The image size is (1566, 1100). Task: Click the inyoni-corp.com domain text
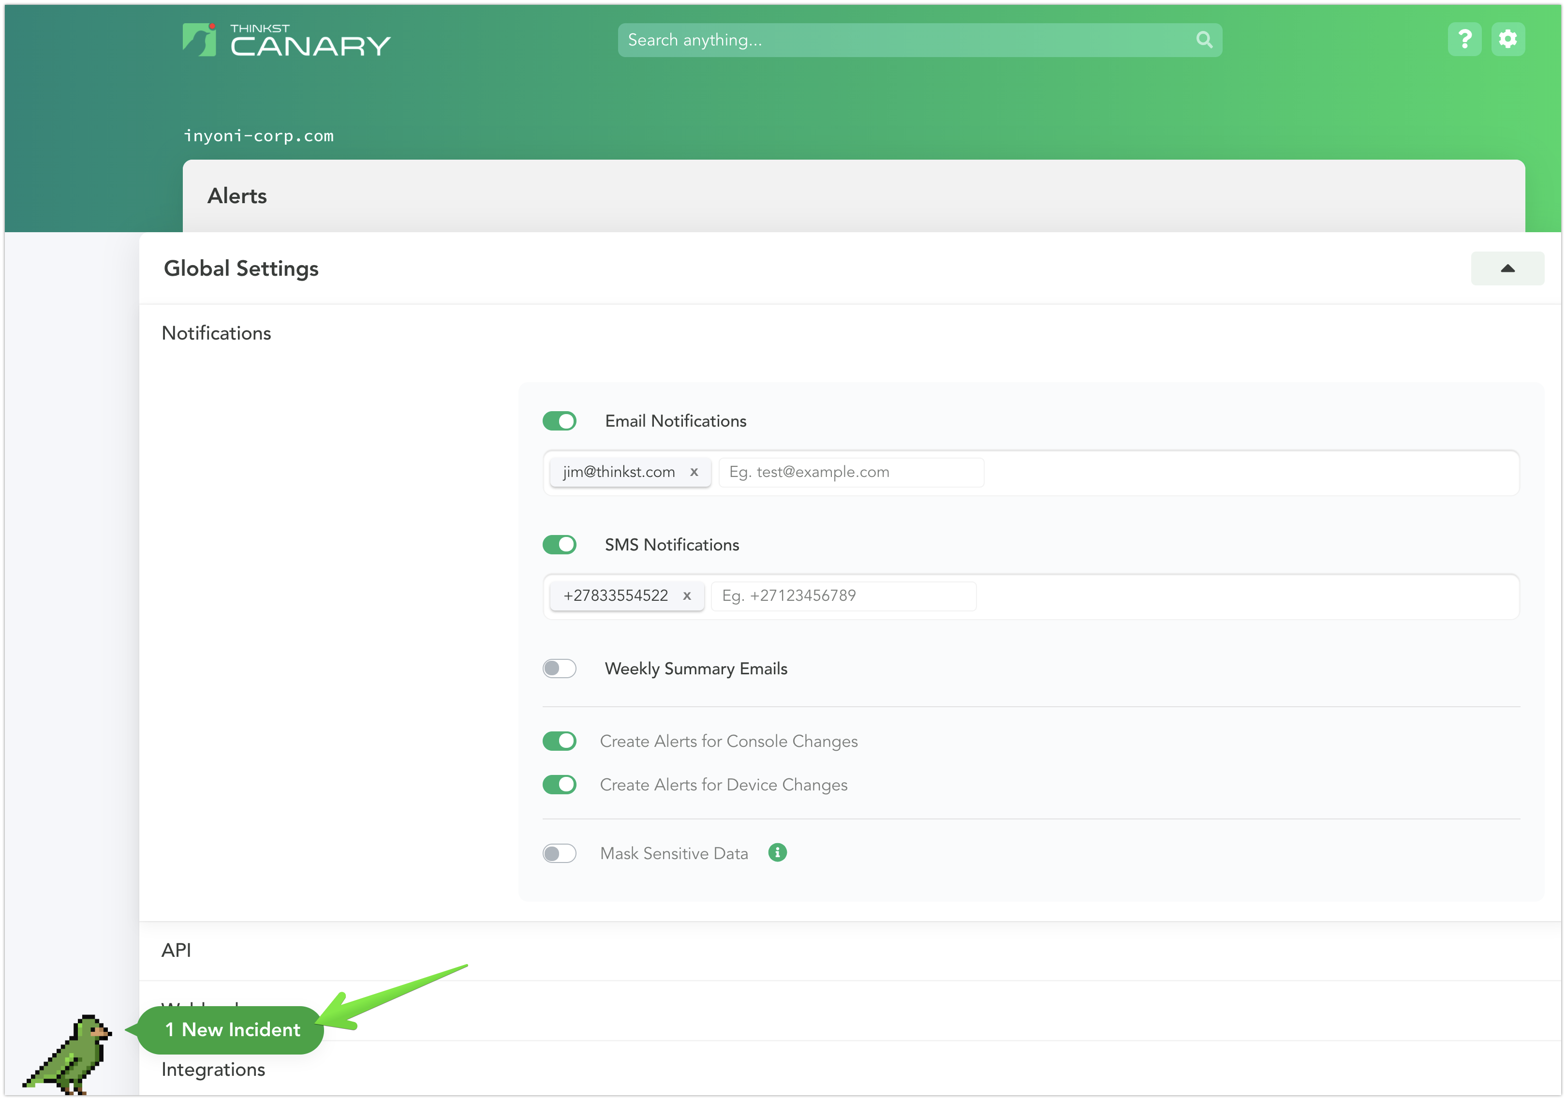point(258,136)
